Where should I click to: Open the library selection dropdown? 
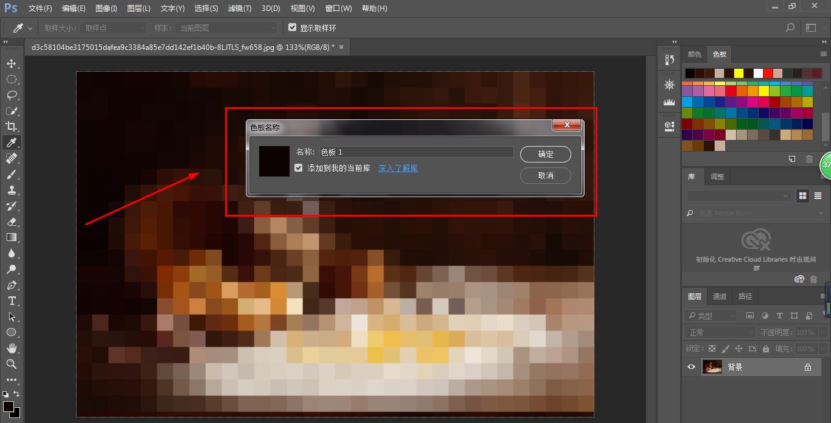tap(739, 196)
